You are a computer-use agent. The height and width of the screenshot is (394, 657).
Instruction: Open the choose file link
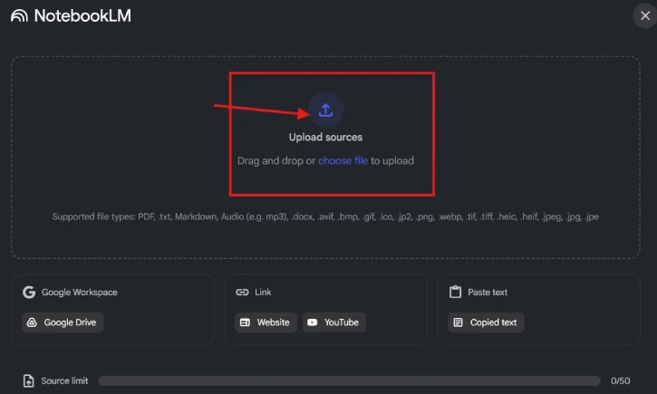[x=343, y=161]
